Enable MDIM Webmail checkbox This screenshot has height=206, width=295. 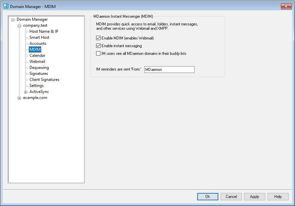pos(98,38)
